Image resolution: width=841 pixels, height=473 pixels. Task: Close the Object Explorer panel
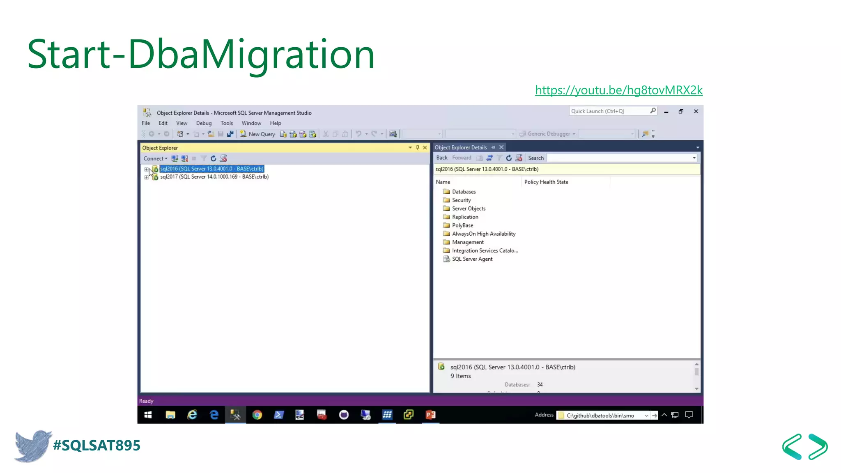[x=425, y=148]
